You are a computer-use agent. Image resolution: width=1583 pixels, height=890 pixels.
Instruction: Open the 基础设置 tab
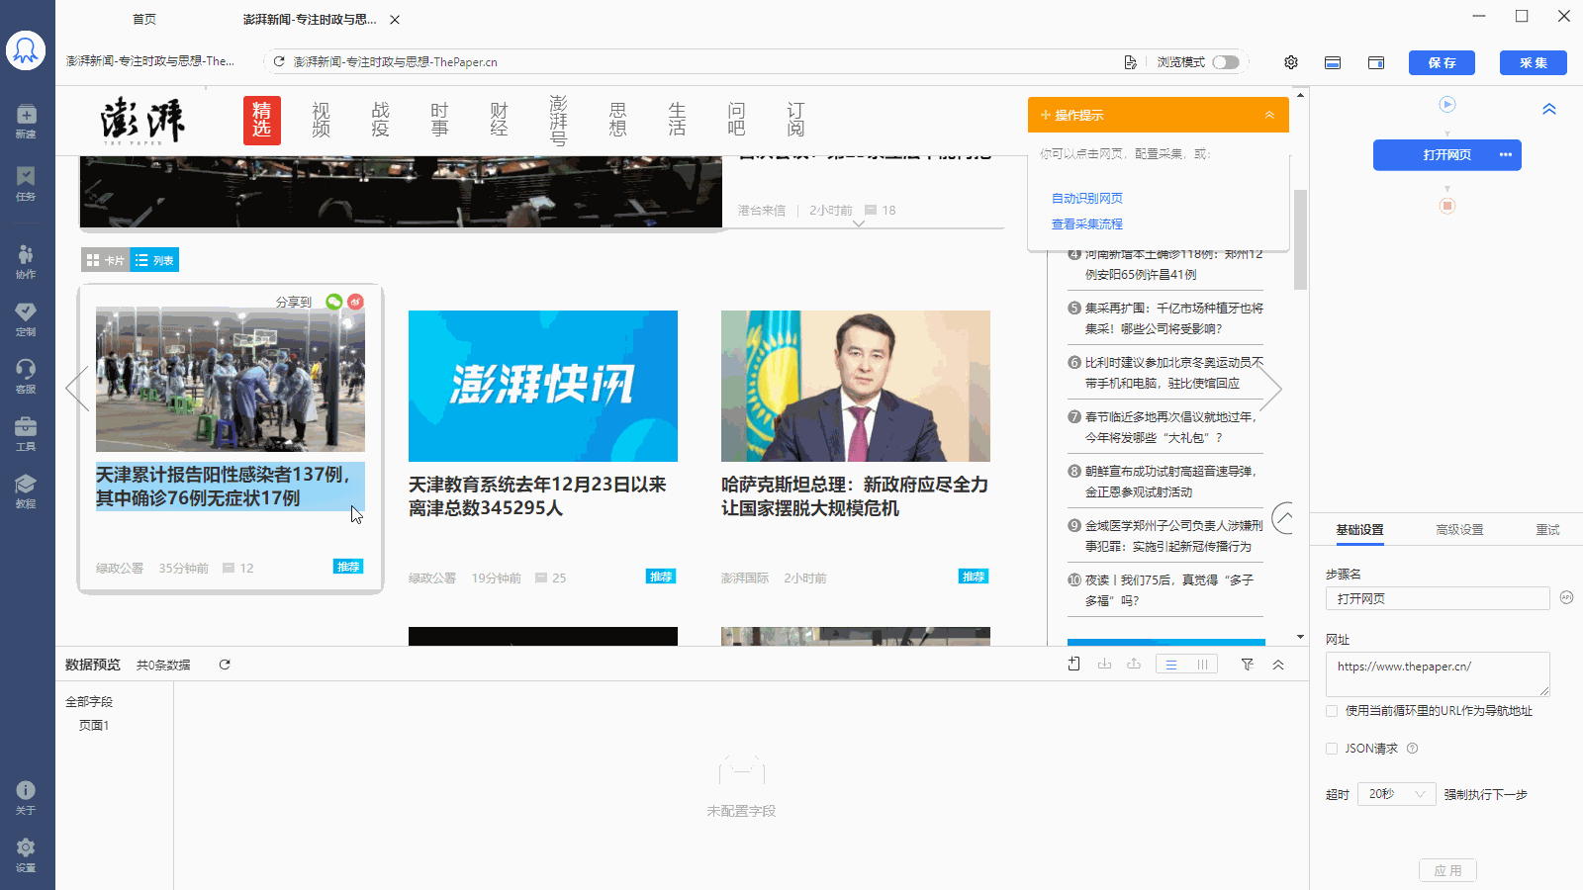pyautogui.click(x=1360, y=530)
